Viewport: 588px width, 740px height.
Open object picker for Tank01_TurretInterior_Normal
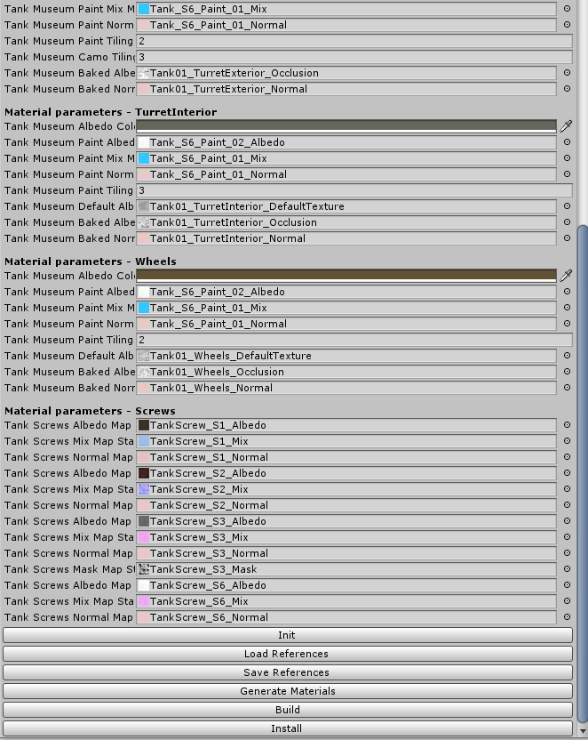(567, 238)
